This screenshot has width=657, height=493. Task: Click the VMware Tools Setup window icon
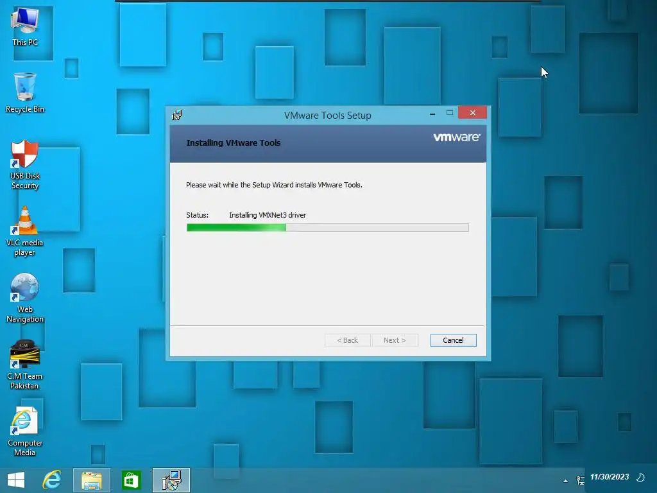[x=177, y=115]
